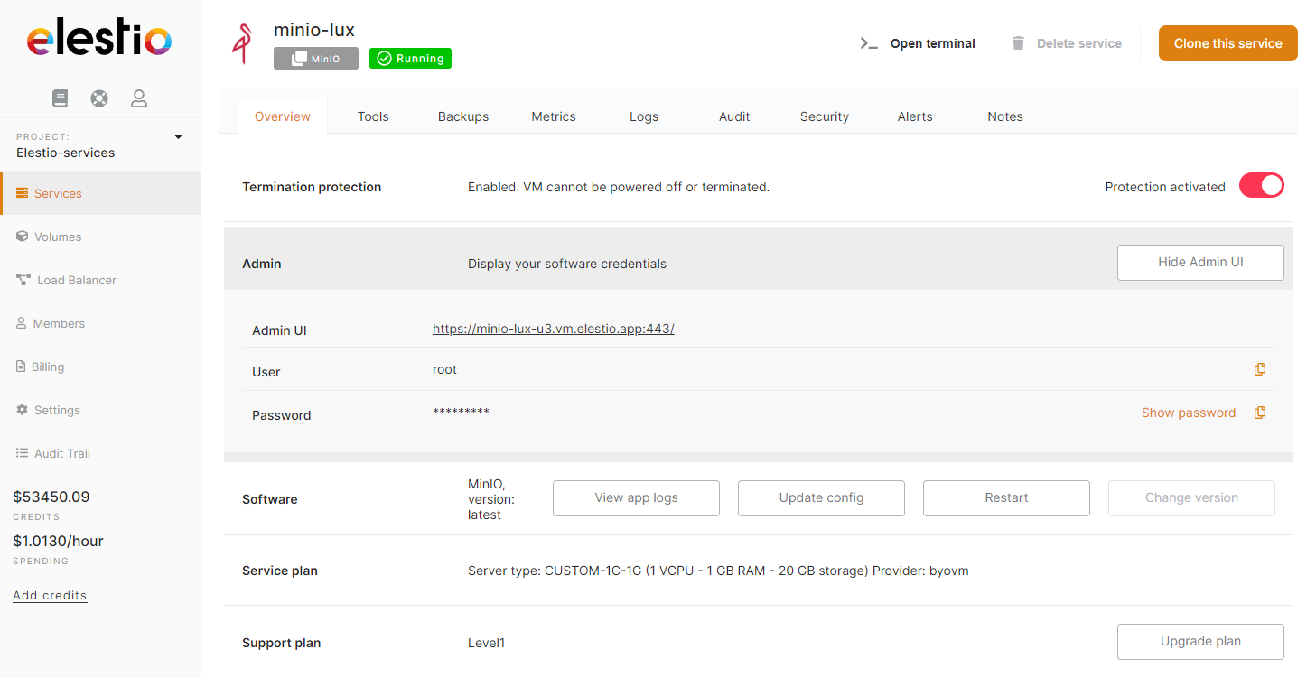
Task: Switch to the Overview tab
Action: click(x=283, y=116)
